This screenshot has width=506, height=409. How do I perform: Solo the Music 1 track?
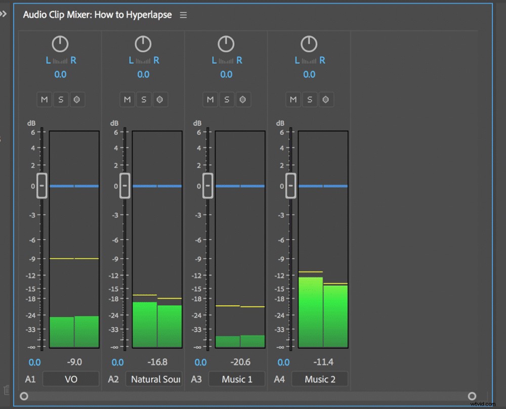(x=227, y=99)
